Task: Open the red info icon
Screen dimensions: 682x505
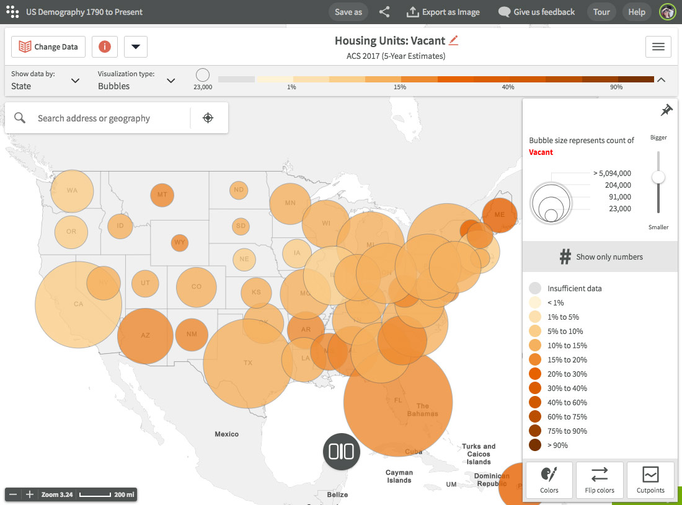Action: click(x=104, y=46)
